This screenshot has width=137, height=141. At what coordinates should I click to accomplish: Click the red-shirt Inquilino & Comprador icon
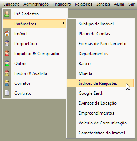click(7, 54)
